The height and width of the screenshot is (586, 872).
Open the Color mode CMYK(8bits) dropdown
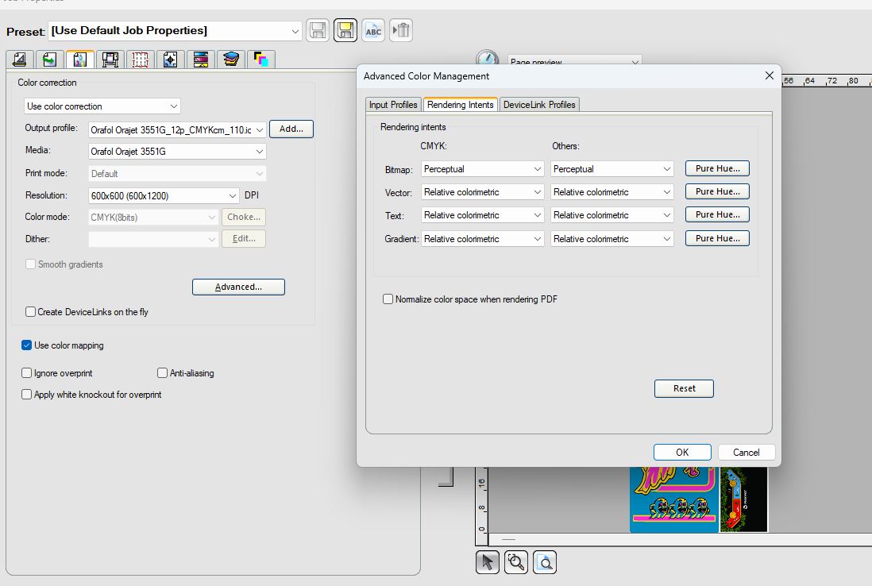[153, 218]
